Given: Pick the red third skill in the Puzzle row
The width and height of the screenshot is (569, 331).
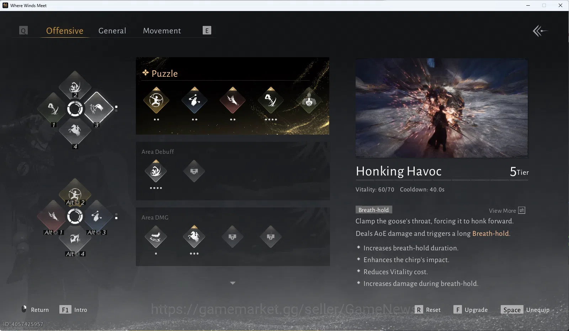Looking at the screenshot, I should [233, 101].
